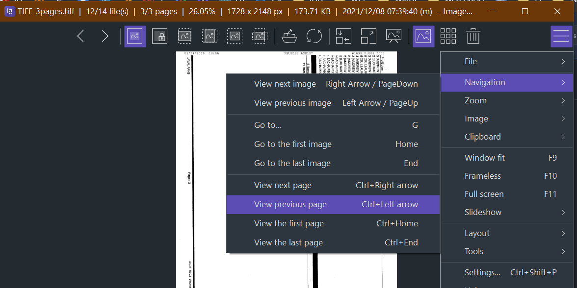Select the previous image arrow icon

80,36
